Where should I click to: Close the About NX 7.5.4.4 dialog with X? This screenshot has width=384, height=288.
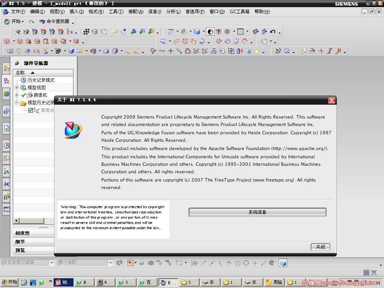331,100
